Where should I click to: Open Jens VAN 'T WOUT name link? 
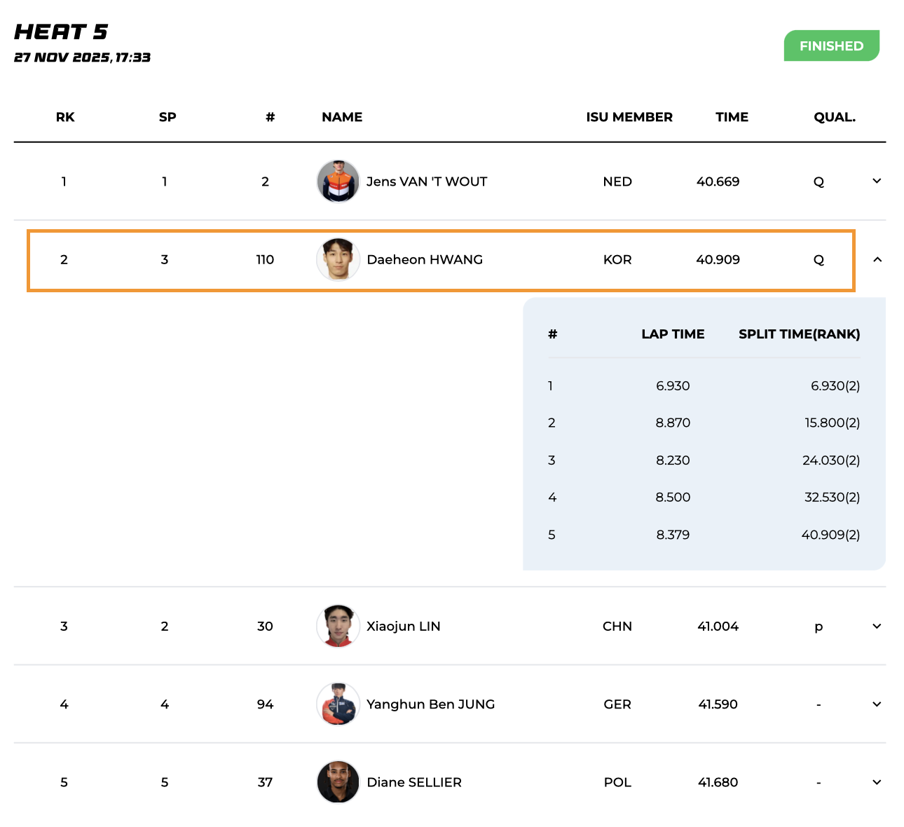point(426,182)
